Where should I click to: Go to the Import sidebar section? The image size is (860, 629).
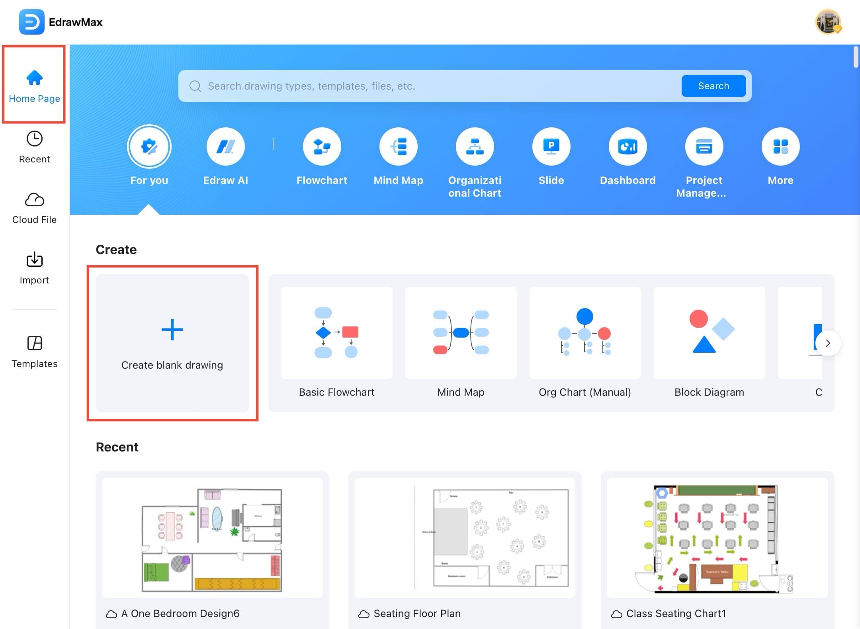coord(34,268)
